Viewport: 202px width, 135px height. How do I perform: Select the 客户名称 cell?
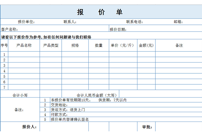point(10,29)
